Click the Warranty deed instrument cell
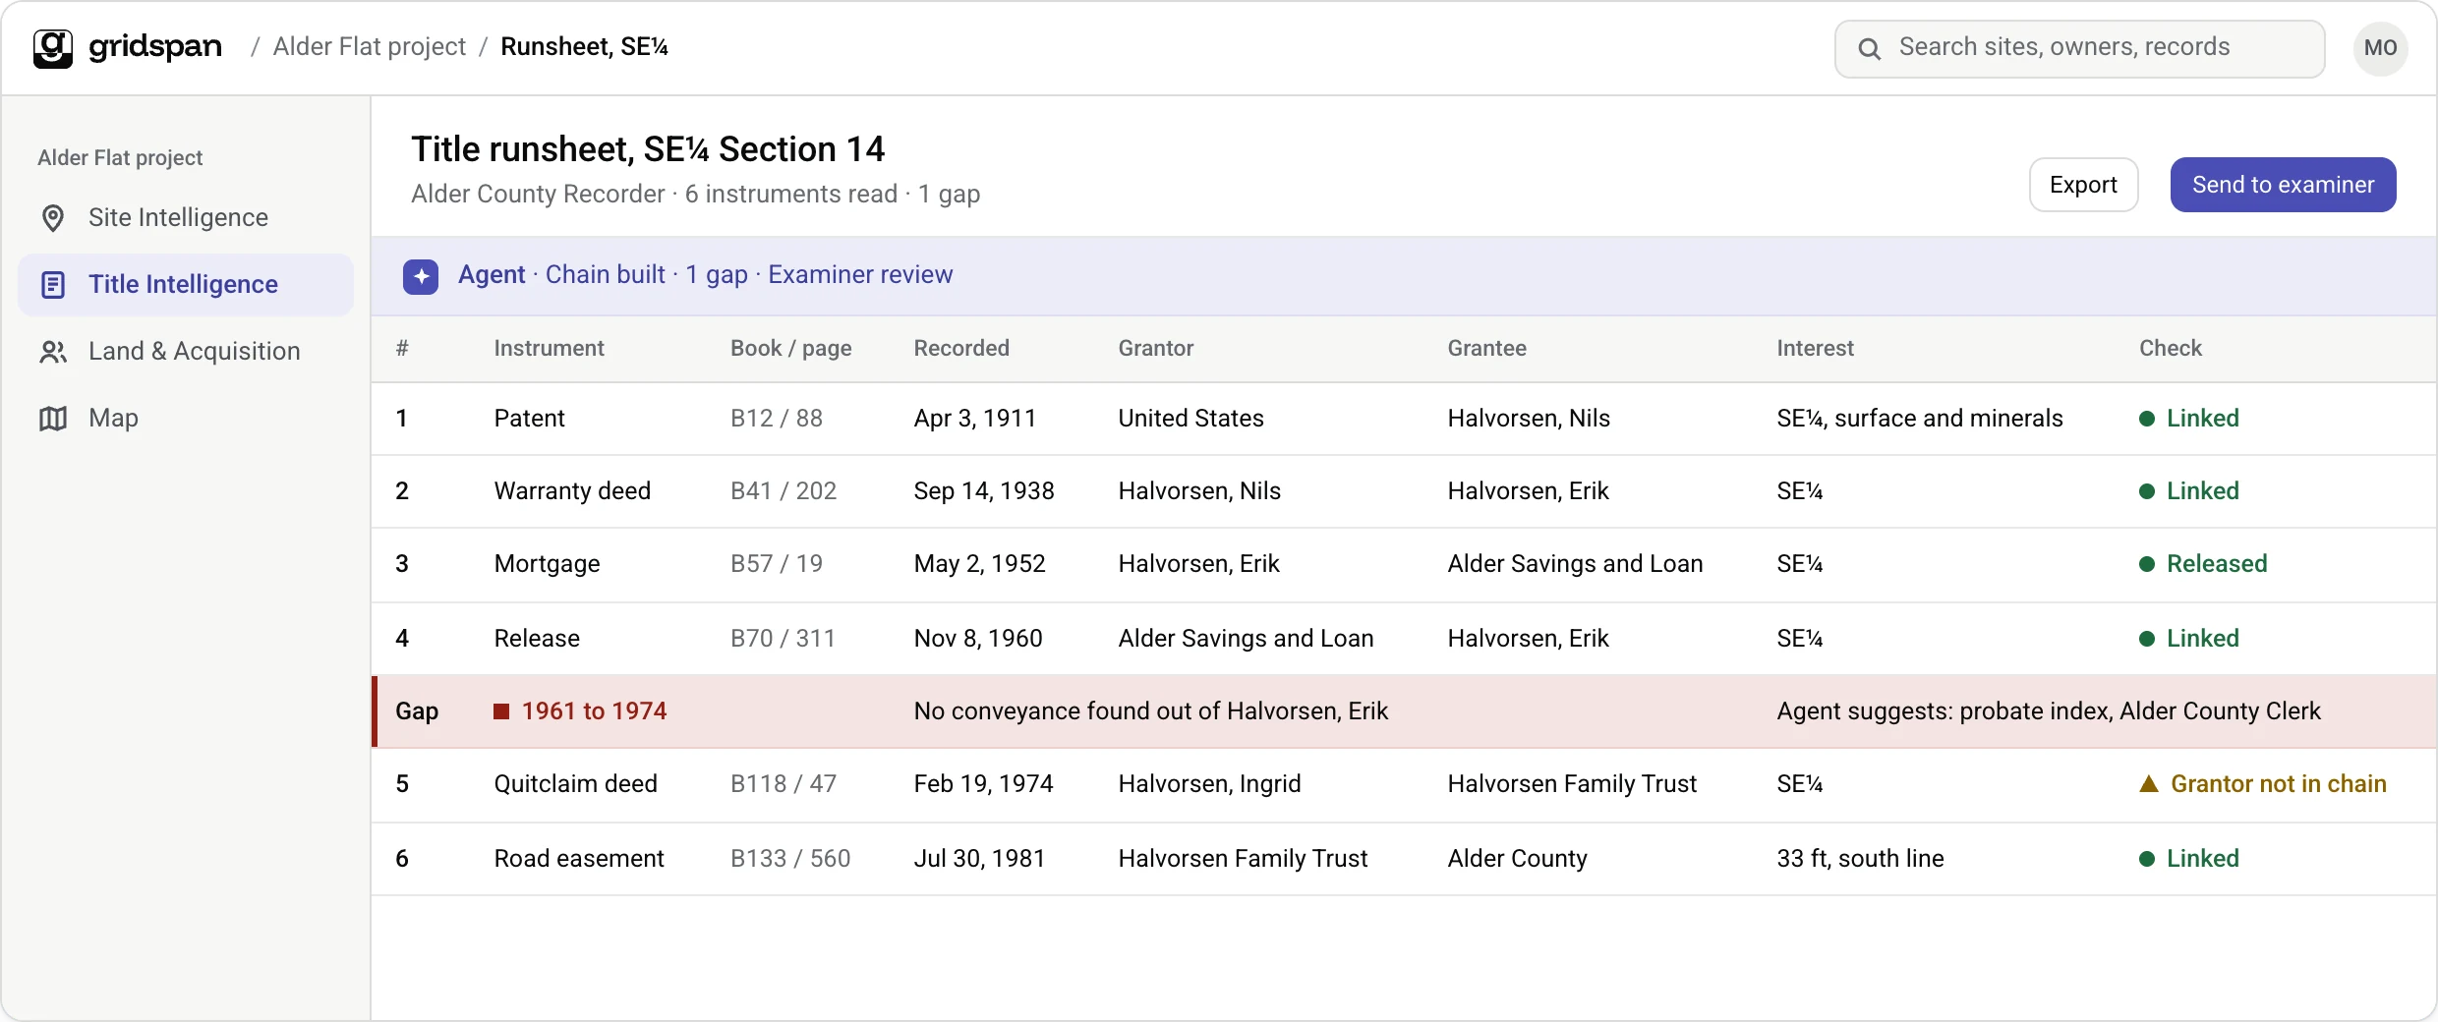The height and width of the screenshot is (1022, 2438). [x=572, y=491]
